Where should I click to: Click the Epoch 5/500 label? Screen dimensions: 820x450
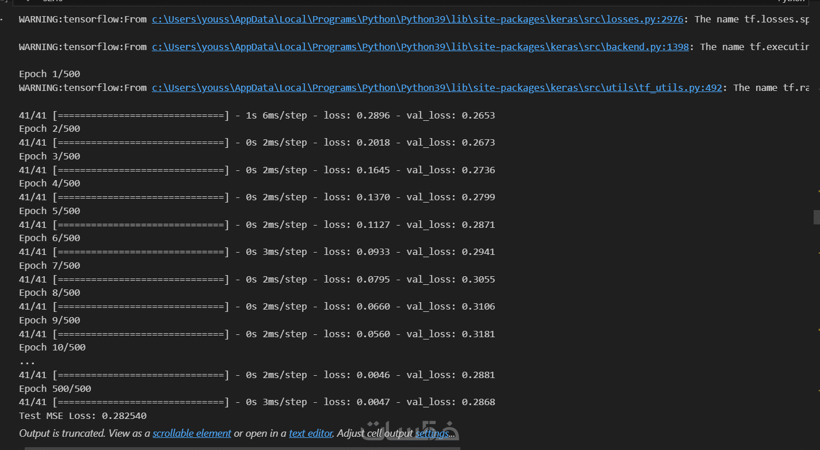49,211
